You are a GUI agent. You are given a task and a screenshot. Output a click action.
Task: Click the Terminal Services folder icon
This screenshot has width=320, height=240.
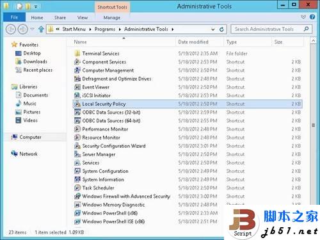(x=77, y=53)
